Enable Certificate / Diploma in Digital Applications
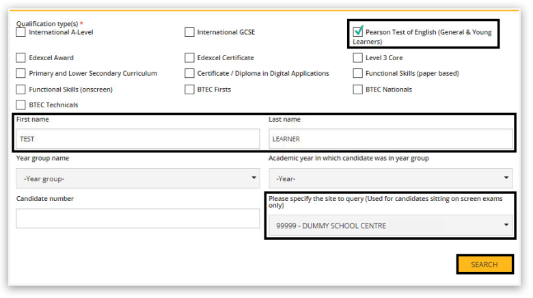The width and height of the screenshot is (533, 298). (190, 74)
